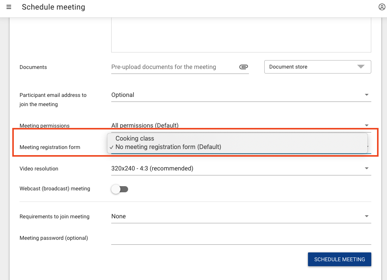Click inside the large text area
Screen dimensions: 387x280
(x=241, y=35)
